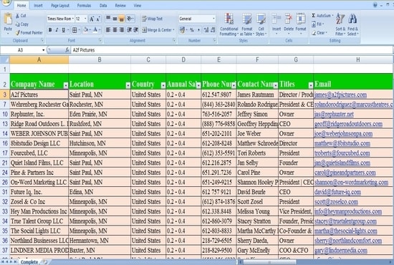Switch to the Home tab
This screenshot has width=394, height=265.
pos(21,5)
